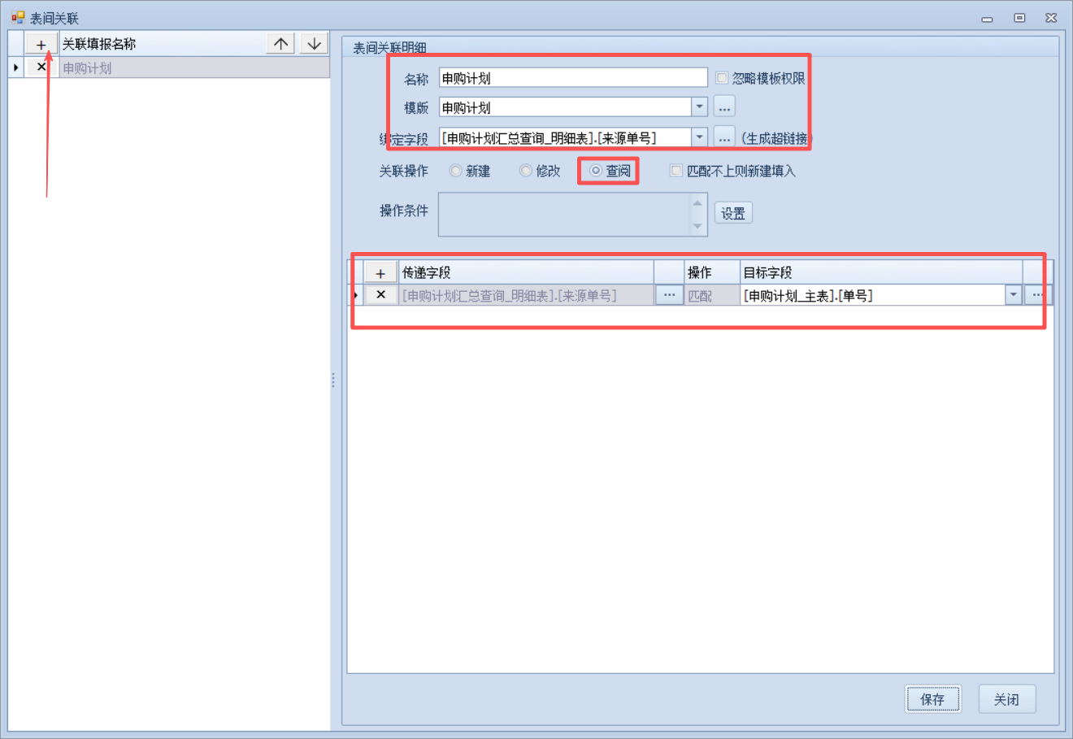Click into the 名称 text field

(573, 78)
